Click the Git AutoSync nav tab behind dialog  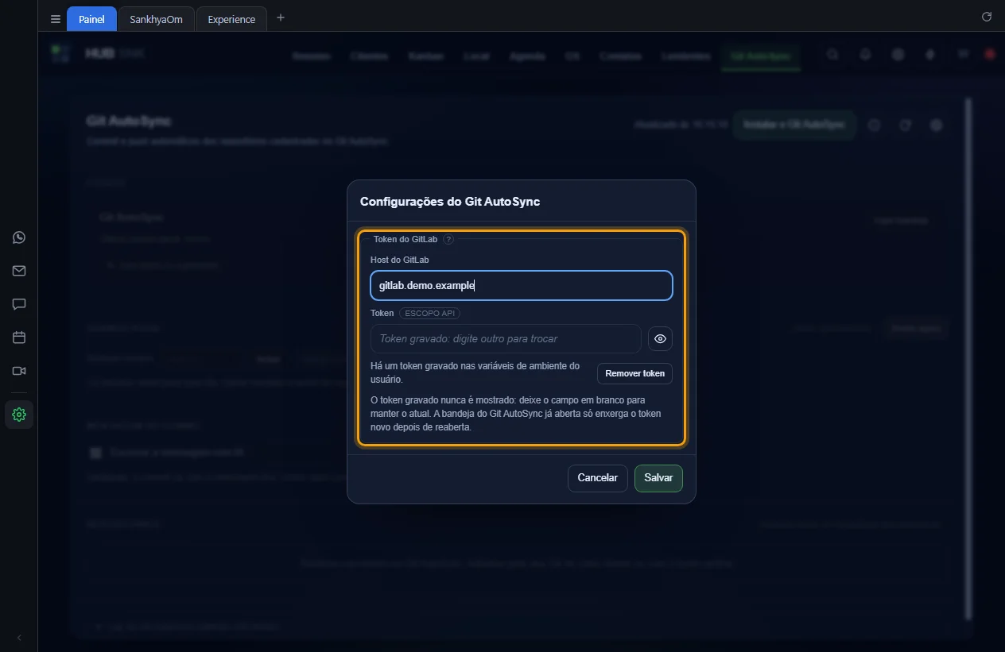click(761, 56)
